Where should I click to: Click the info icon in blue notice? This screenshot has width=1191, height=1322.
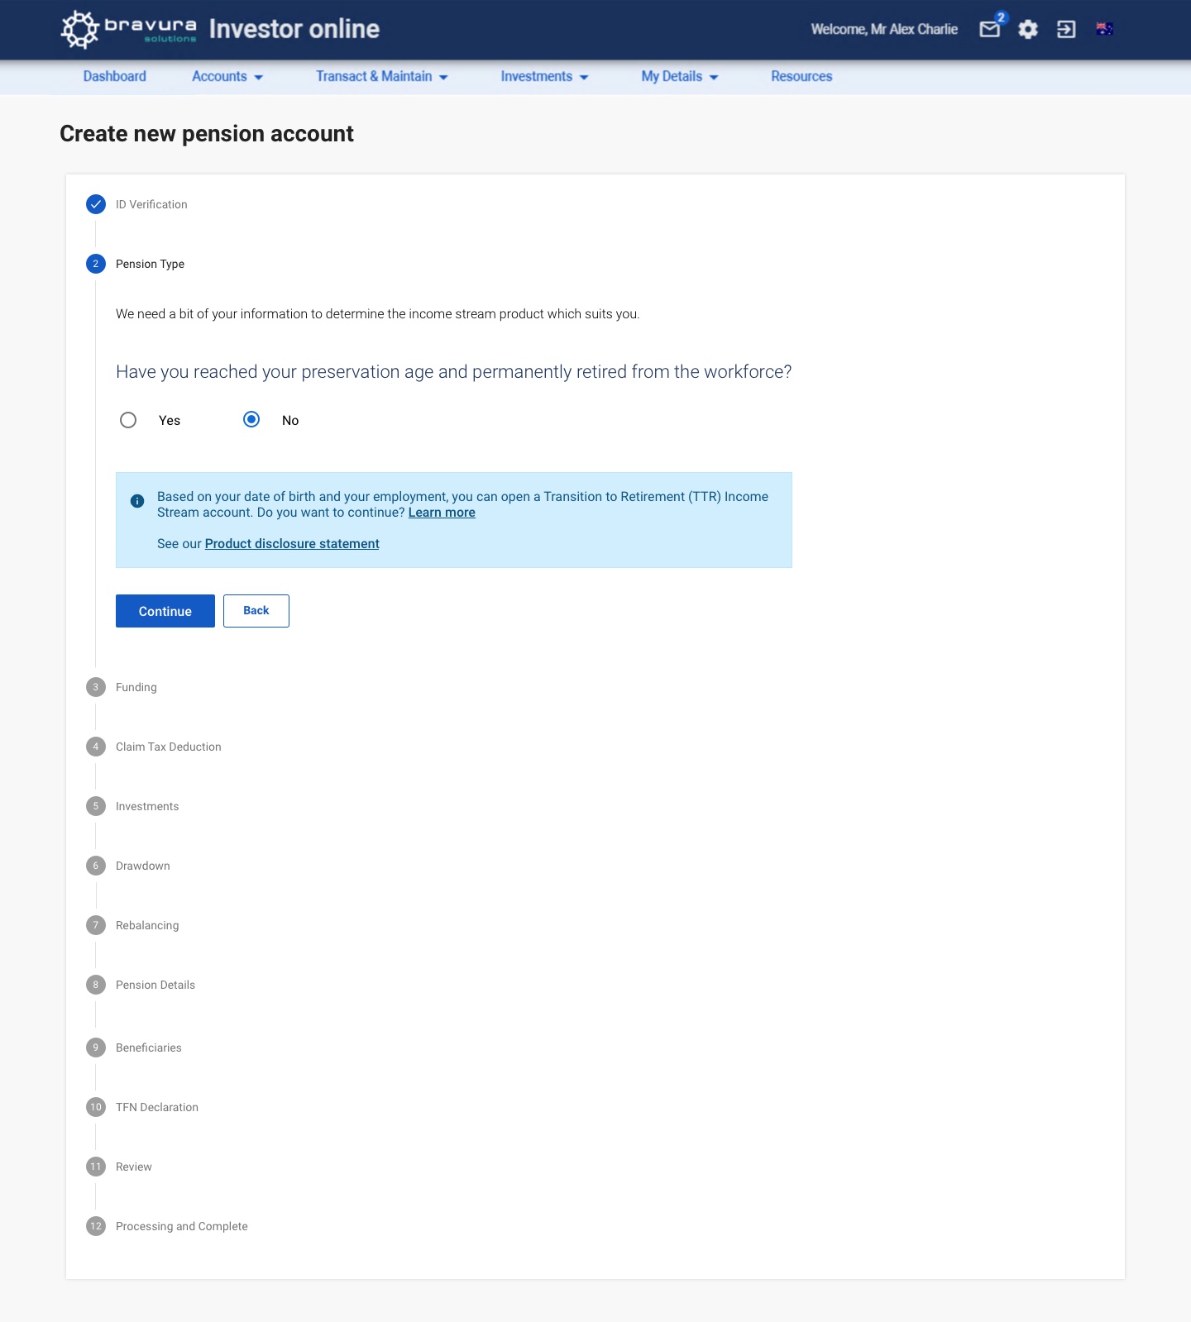tap(137, 501)
